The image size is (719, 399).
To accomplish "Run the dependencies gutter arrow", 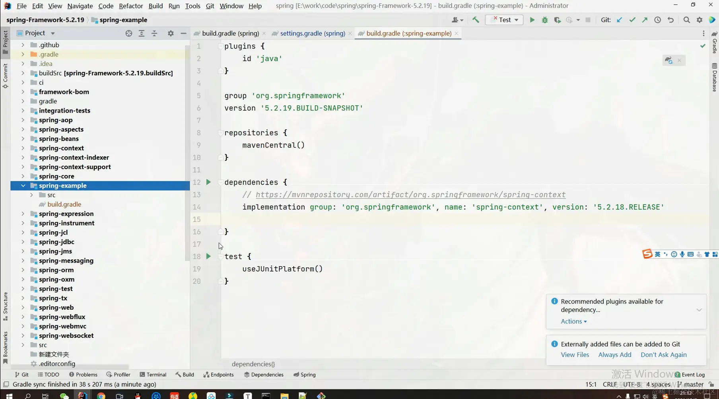I will (208, 182).
